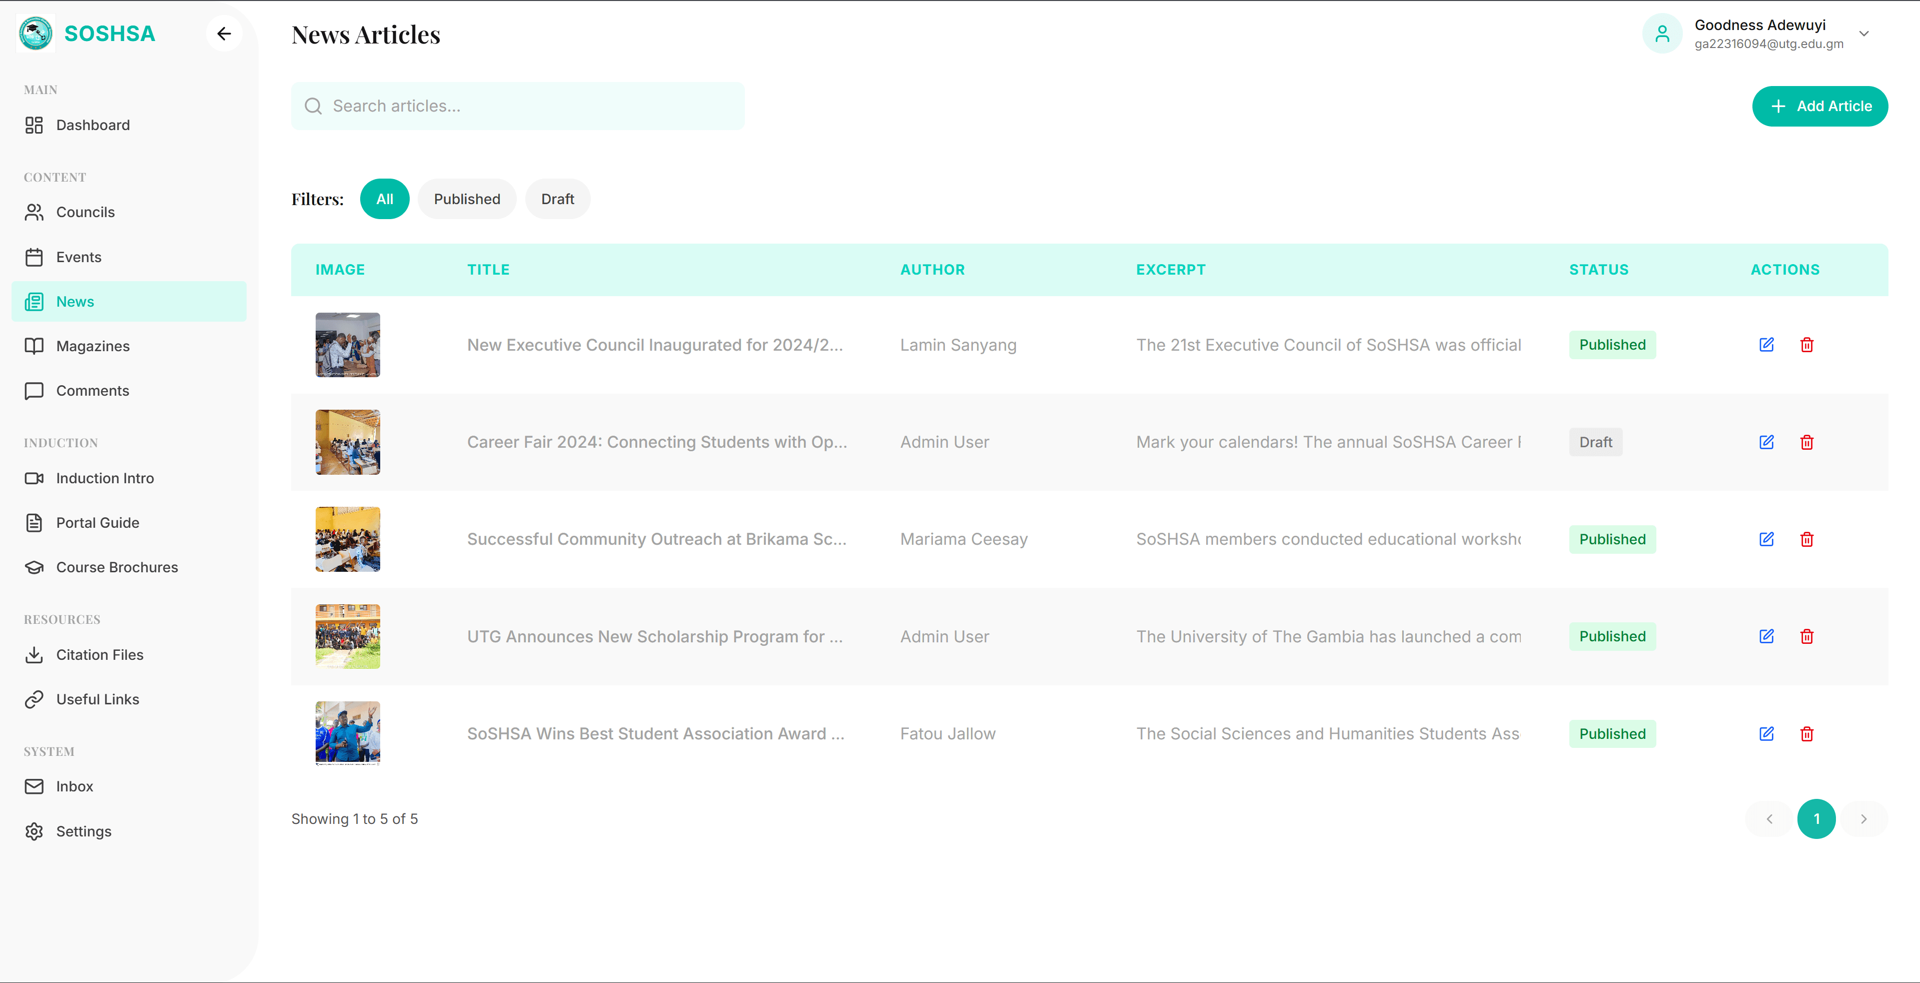Select page 1 pagination button
1920x983 pixels.
tap(1816, 819)
